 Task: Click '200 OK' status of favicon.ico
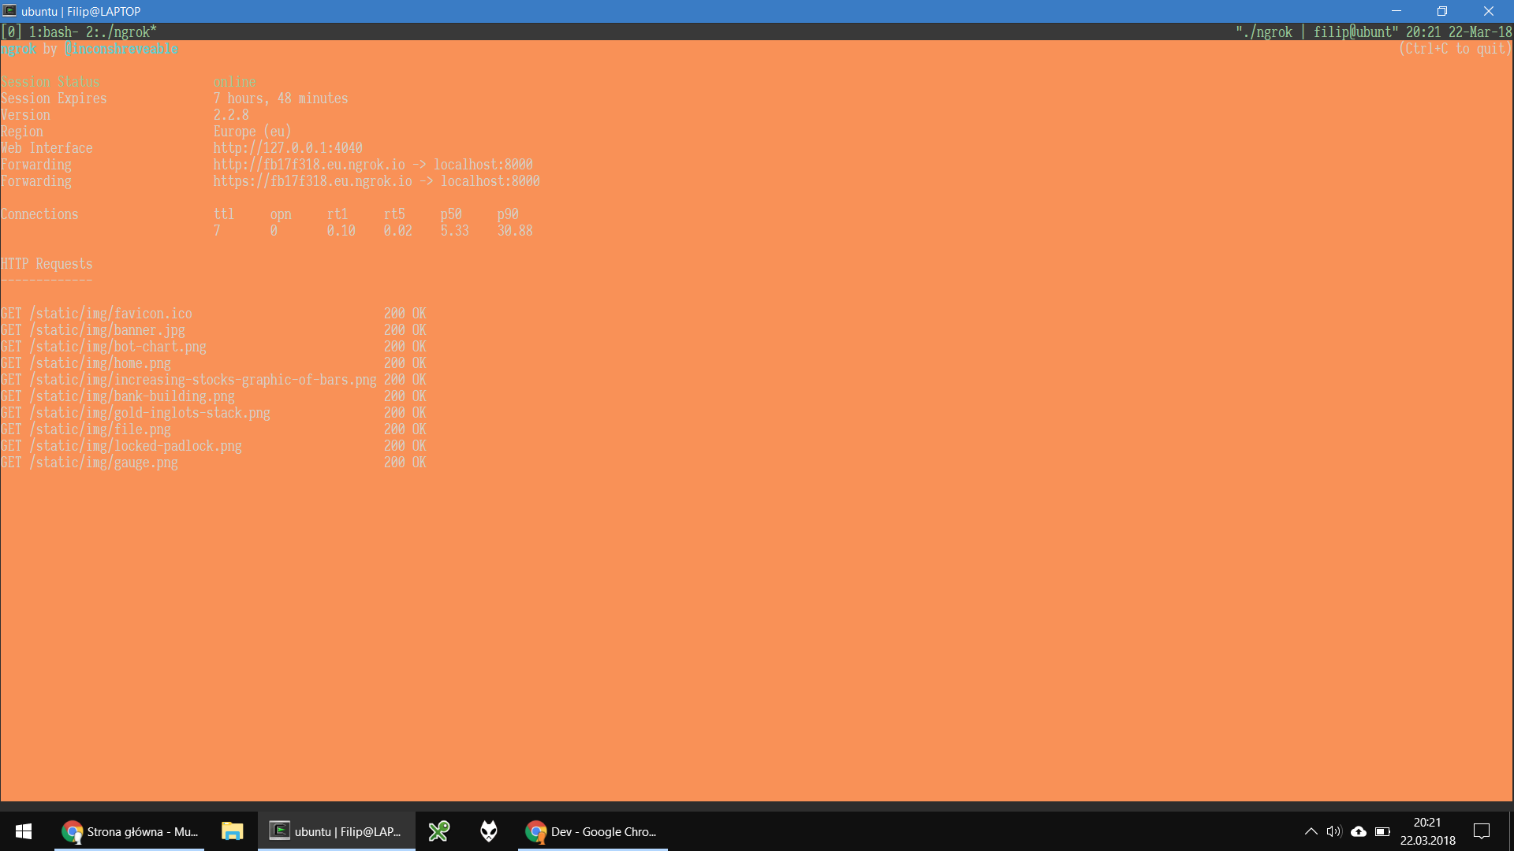point(405,314)
